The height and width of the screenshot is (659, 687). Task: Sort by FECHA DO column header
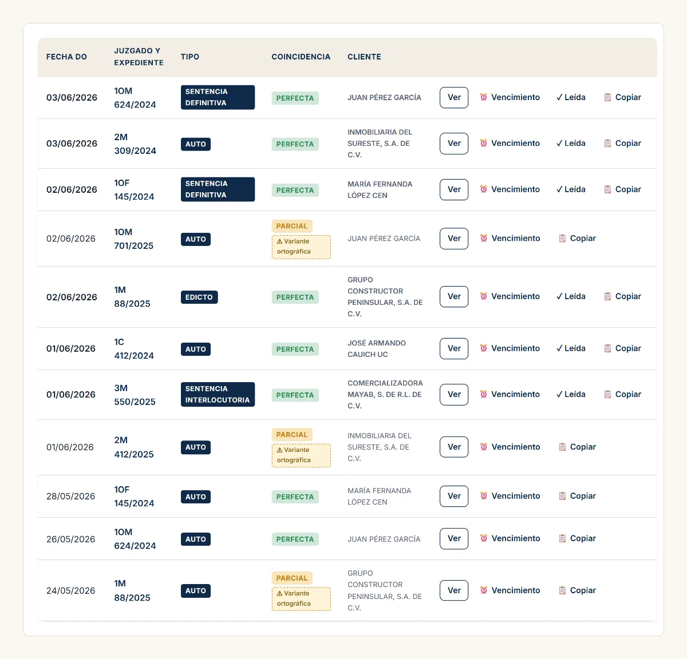point(66,57)
